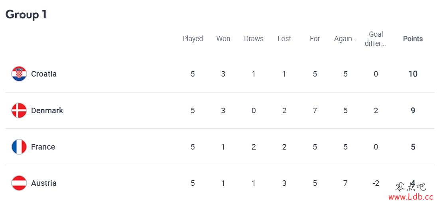Open the Croatia team link
This screenshot has height=201, width=437.
coord(44,74)
